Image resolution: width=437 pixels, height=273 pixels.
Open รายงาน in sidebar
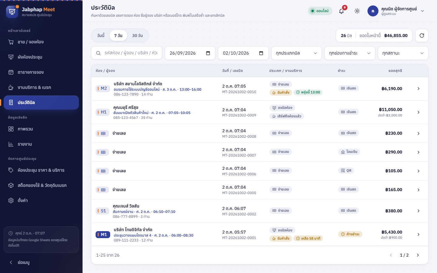41,144
